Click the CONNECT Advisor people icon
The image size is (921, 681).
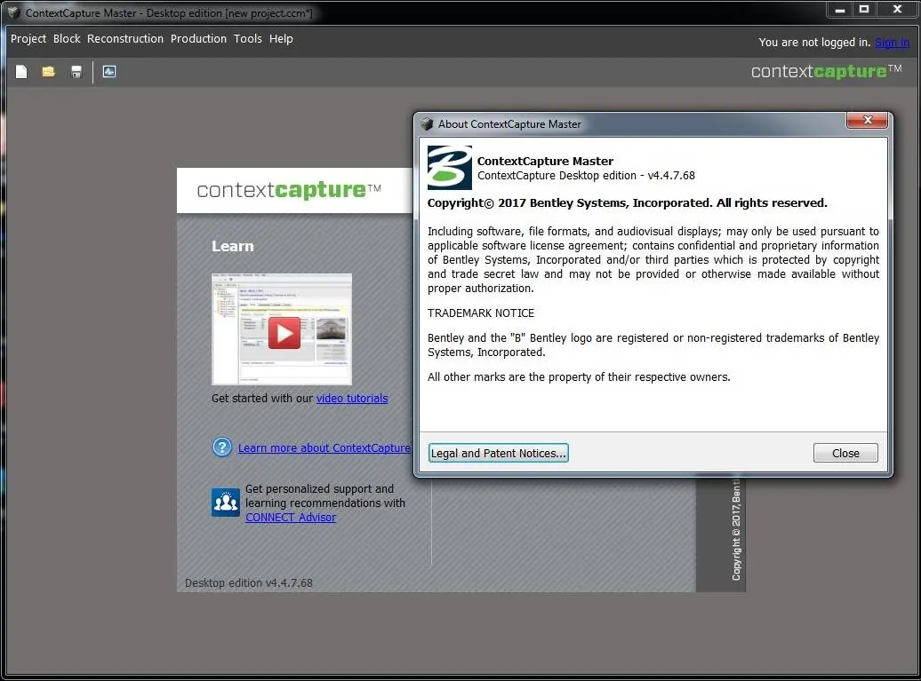pyautogui.click(x=226, y=503)
